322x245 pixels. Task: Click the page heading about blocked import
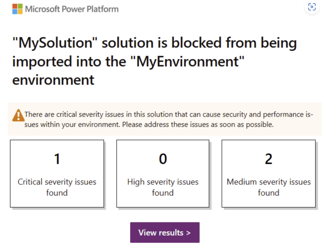pos(154,61)
